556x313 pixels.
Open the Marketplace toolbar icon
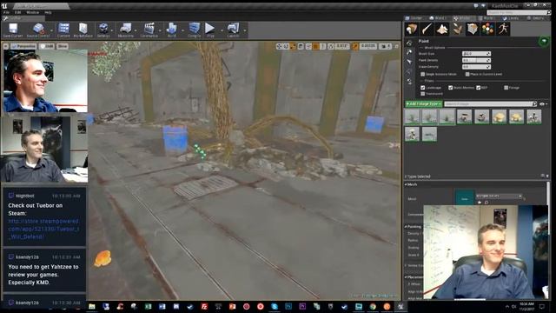point(83,29)
